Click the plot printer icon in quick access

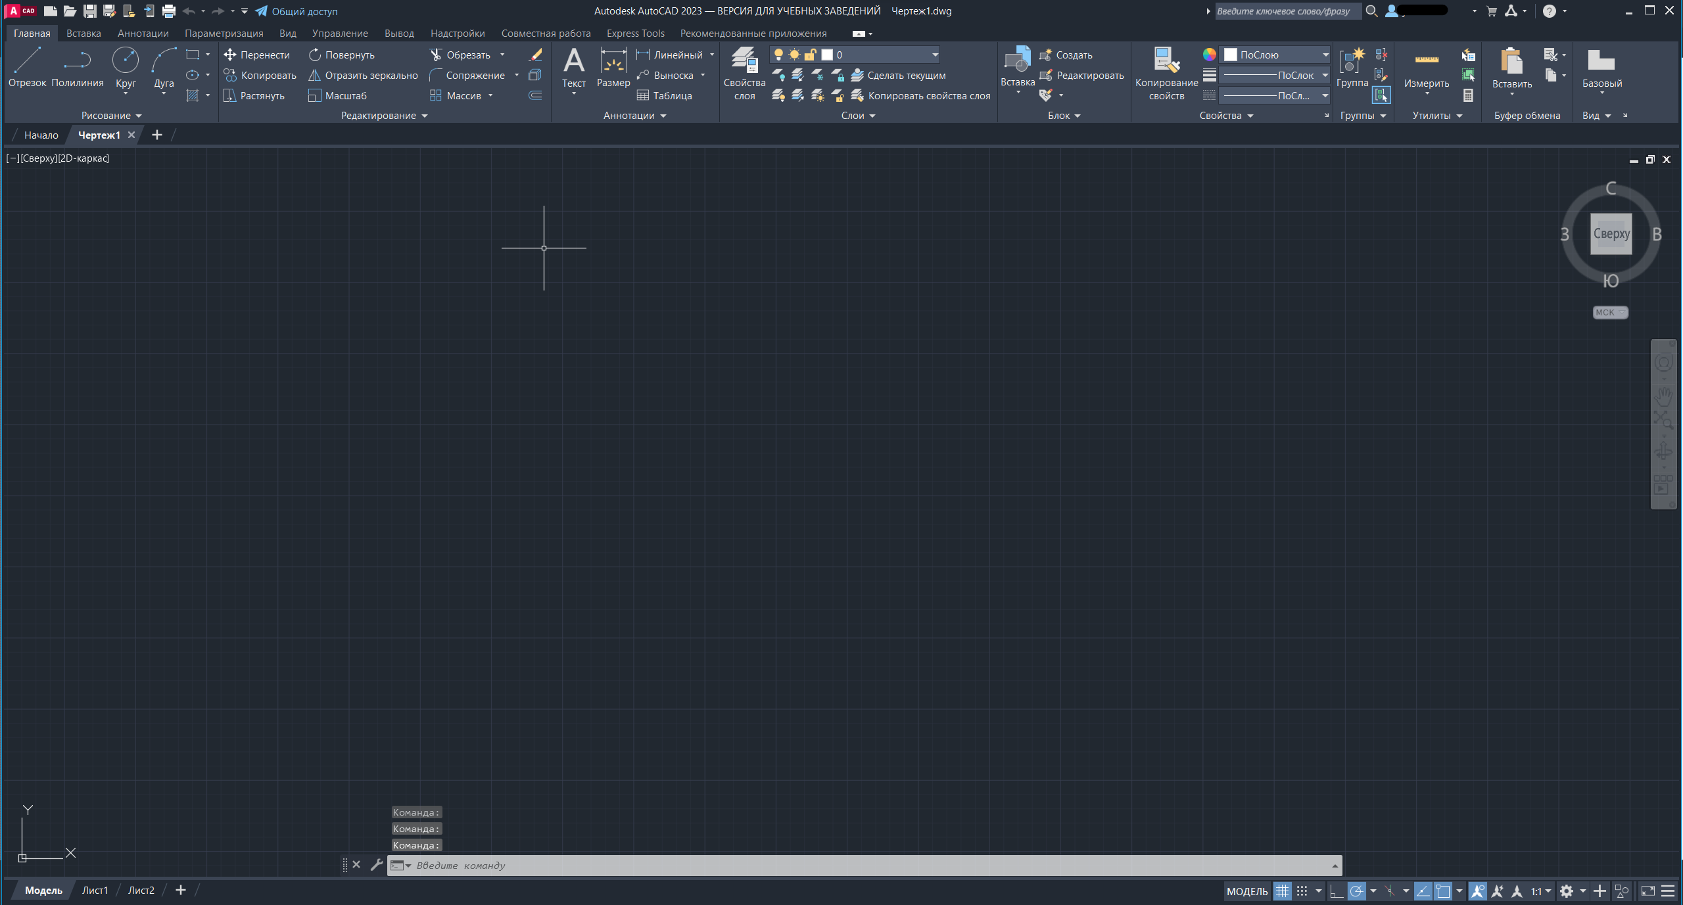tap(169, 11)
